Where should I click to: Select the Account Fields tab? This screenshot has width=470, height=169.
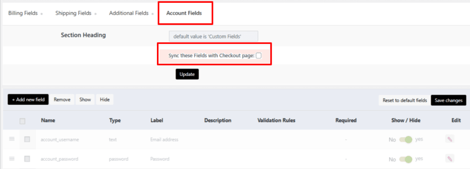click(x=184, y=13)
